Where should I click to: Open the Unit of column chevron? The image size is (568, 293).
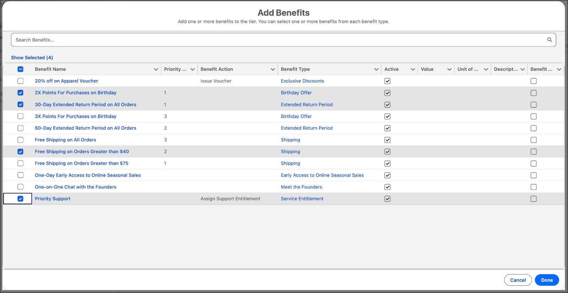click(x=486, y=69)
